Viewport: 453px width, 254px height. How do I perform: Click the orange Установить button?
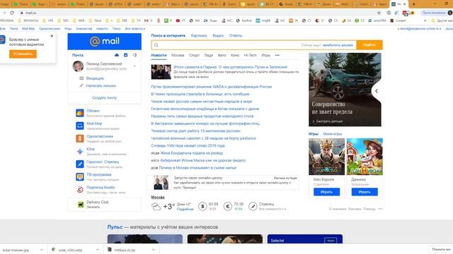click(x=23, y=54)
